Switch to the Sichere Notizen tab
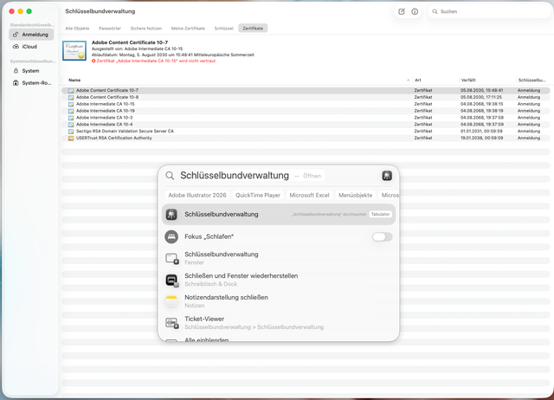The image size is (554, 400). point(146,29)
